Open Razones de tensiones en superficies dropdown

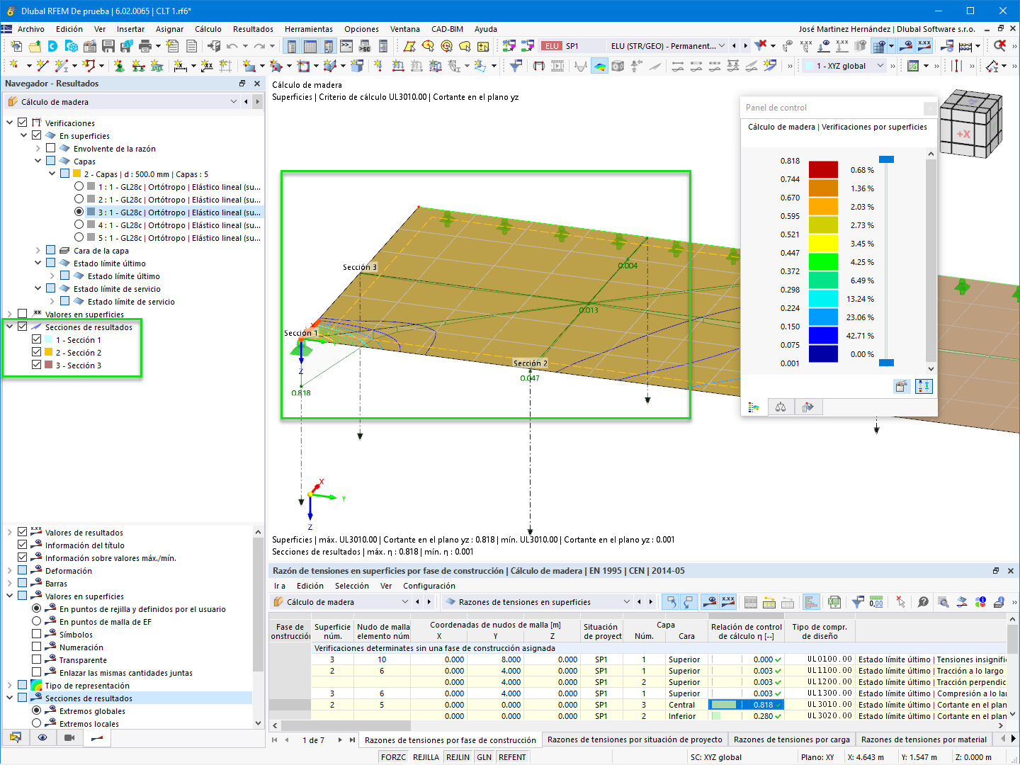(626, 602)
